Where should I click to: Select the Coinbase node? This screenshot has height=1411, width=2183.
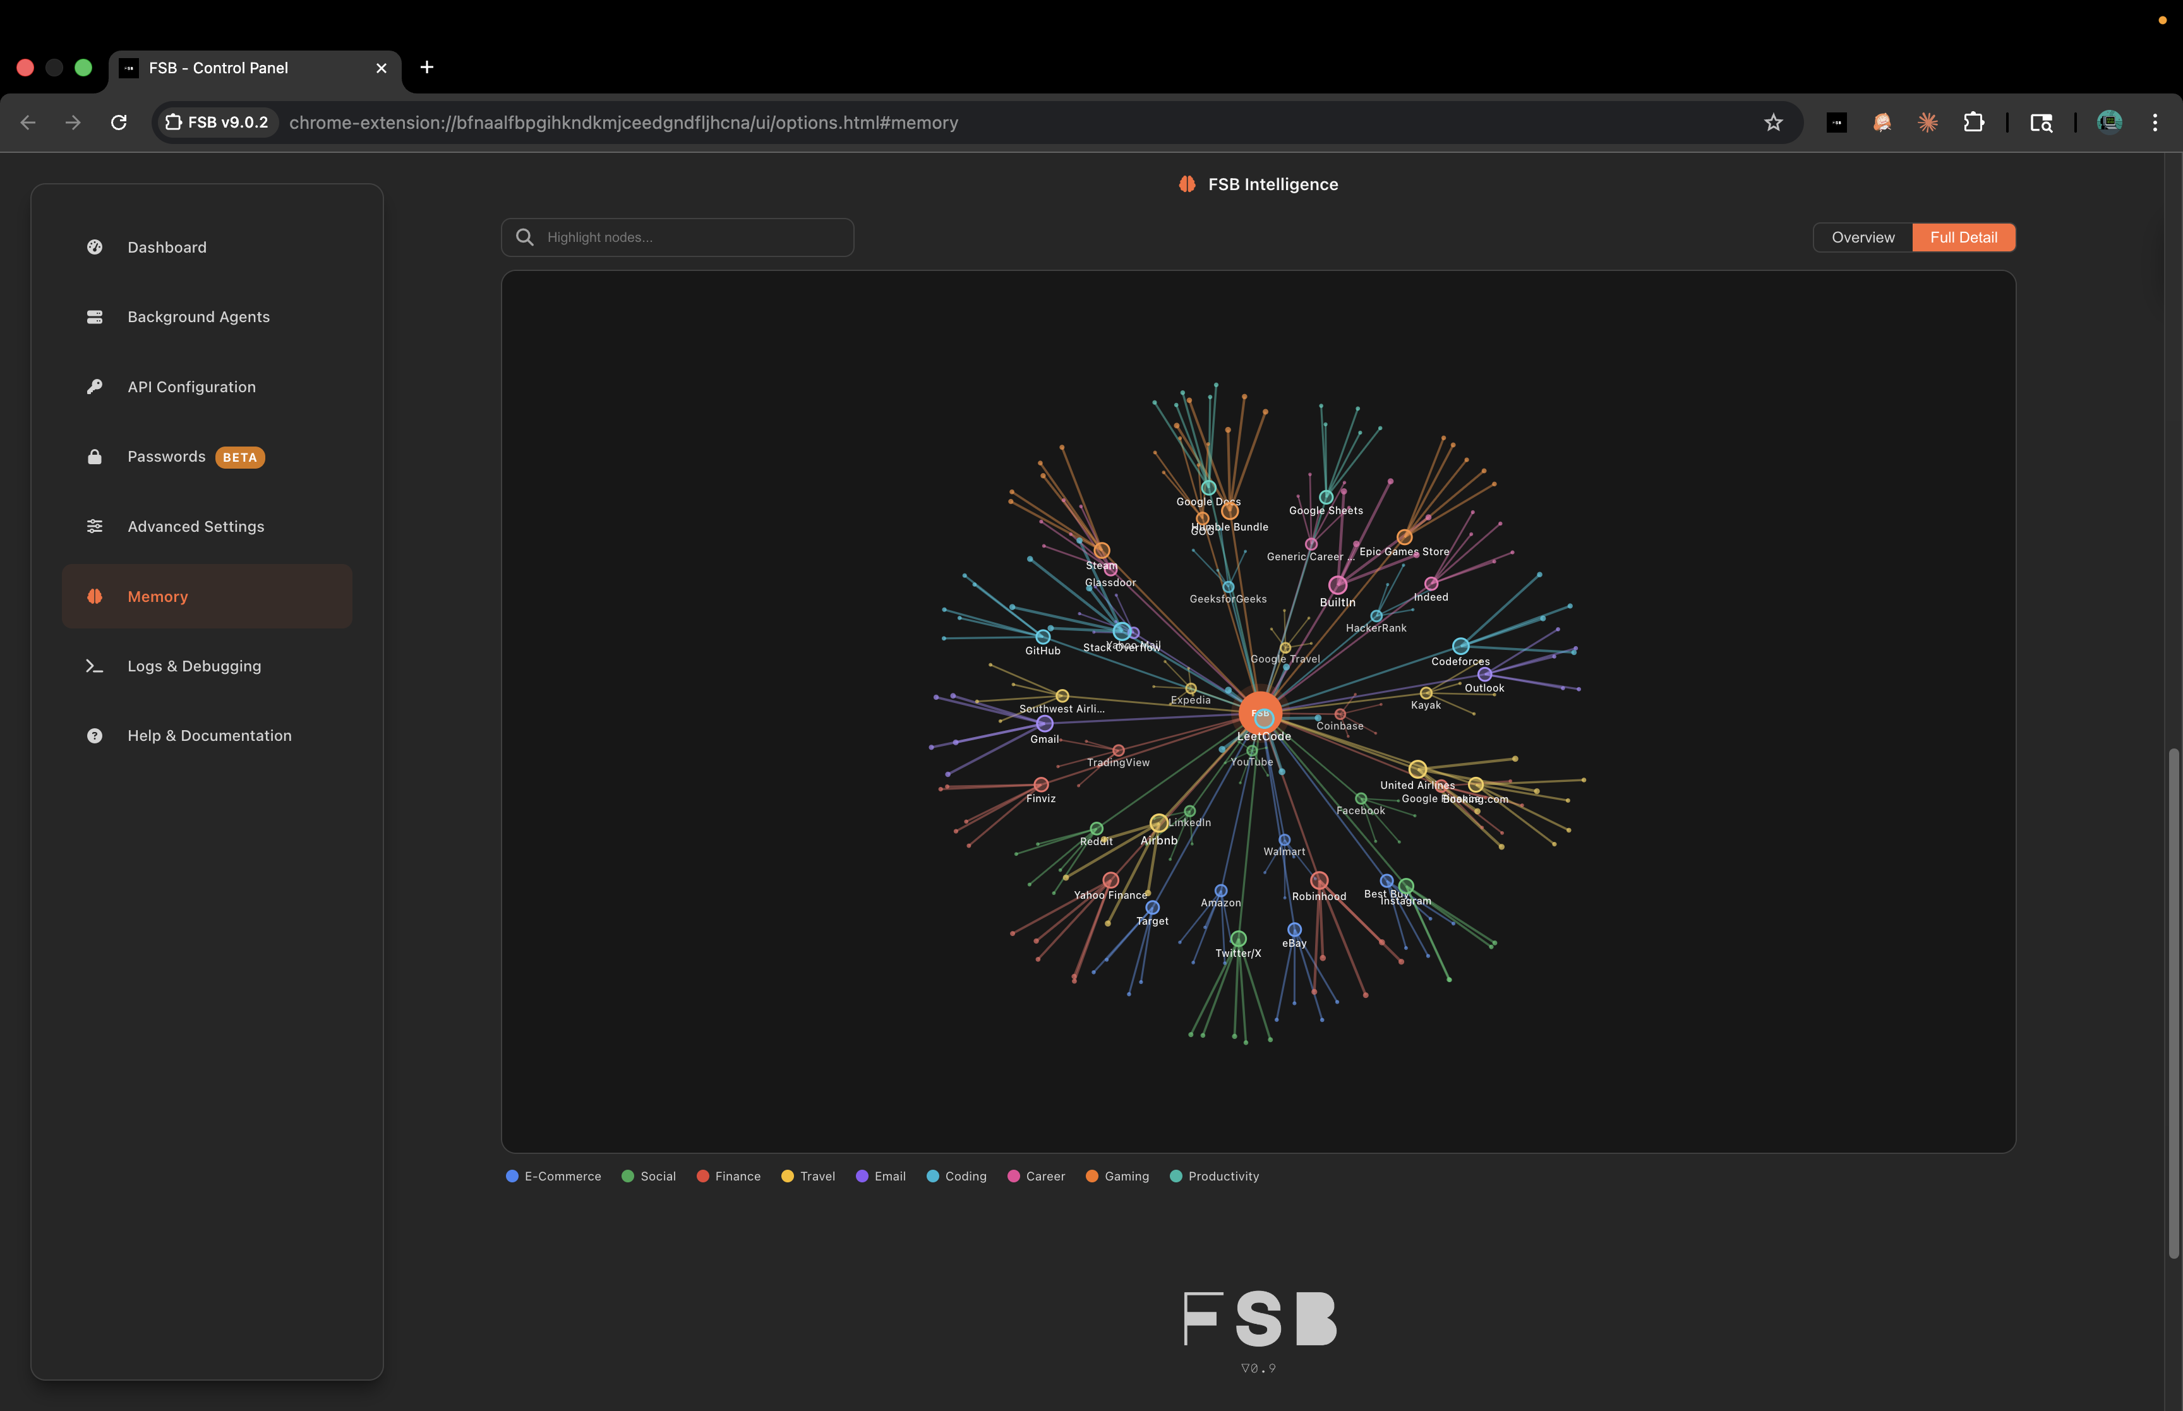[x=1340, y=714]
